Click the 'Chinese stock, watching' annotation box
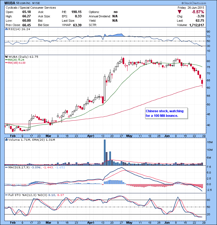The width and height of the screenshot is (217, 225). coord(166,113)
